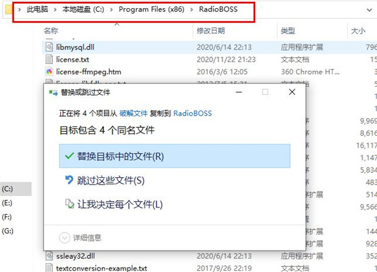Click the license-ffmpeg.htm Chrome icon
The image size is (377, 272).
pyautogui.click(x=49, y=72)
